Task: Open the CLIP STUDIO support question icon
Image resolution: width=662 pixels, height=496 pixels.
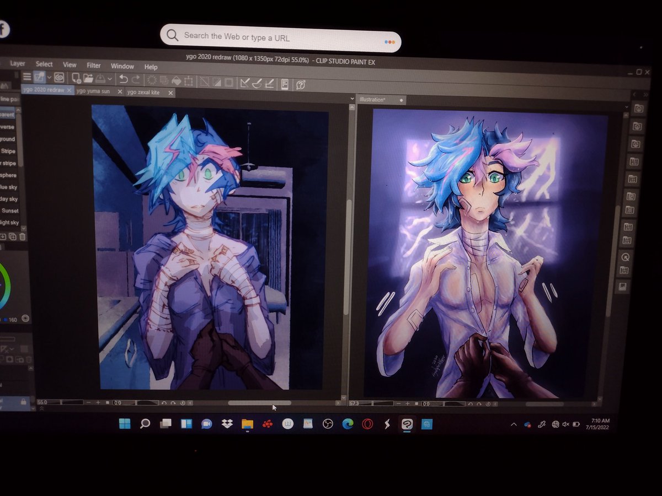Action: click(301, 84)
